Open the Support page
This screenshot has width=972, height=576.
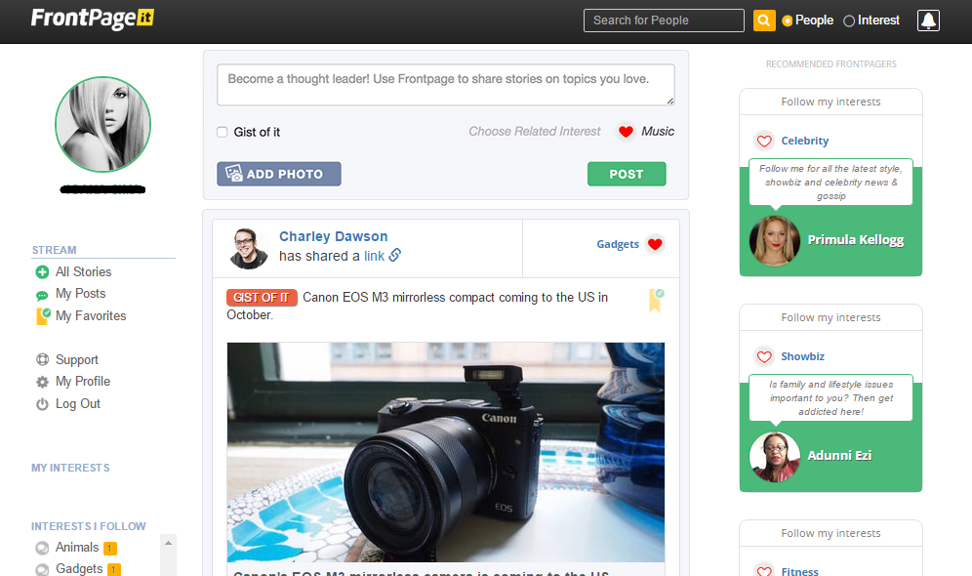tap(77, 359)
